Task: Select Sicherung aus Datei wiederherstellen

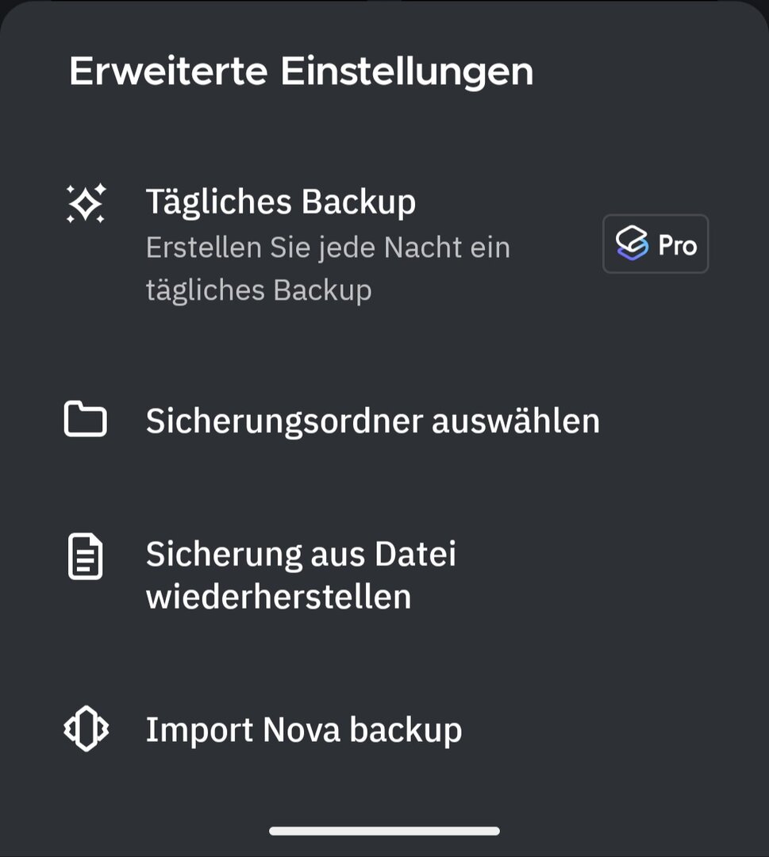Action: point(302,575)
